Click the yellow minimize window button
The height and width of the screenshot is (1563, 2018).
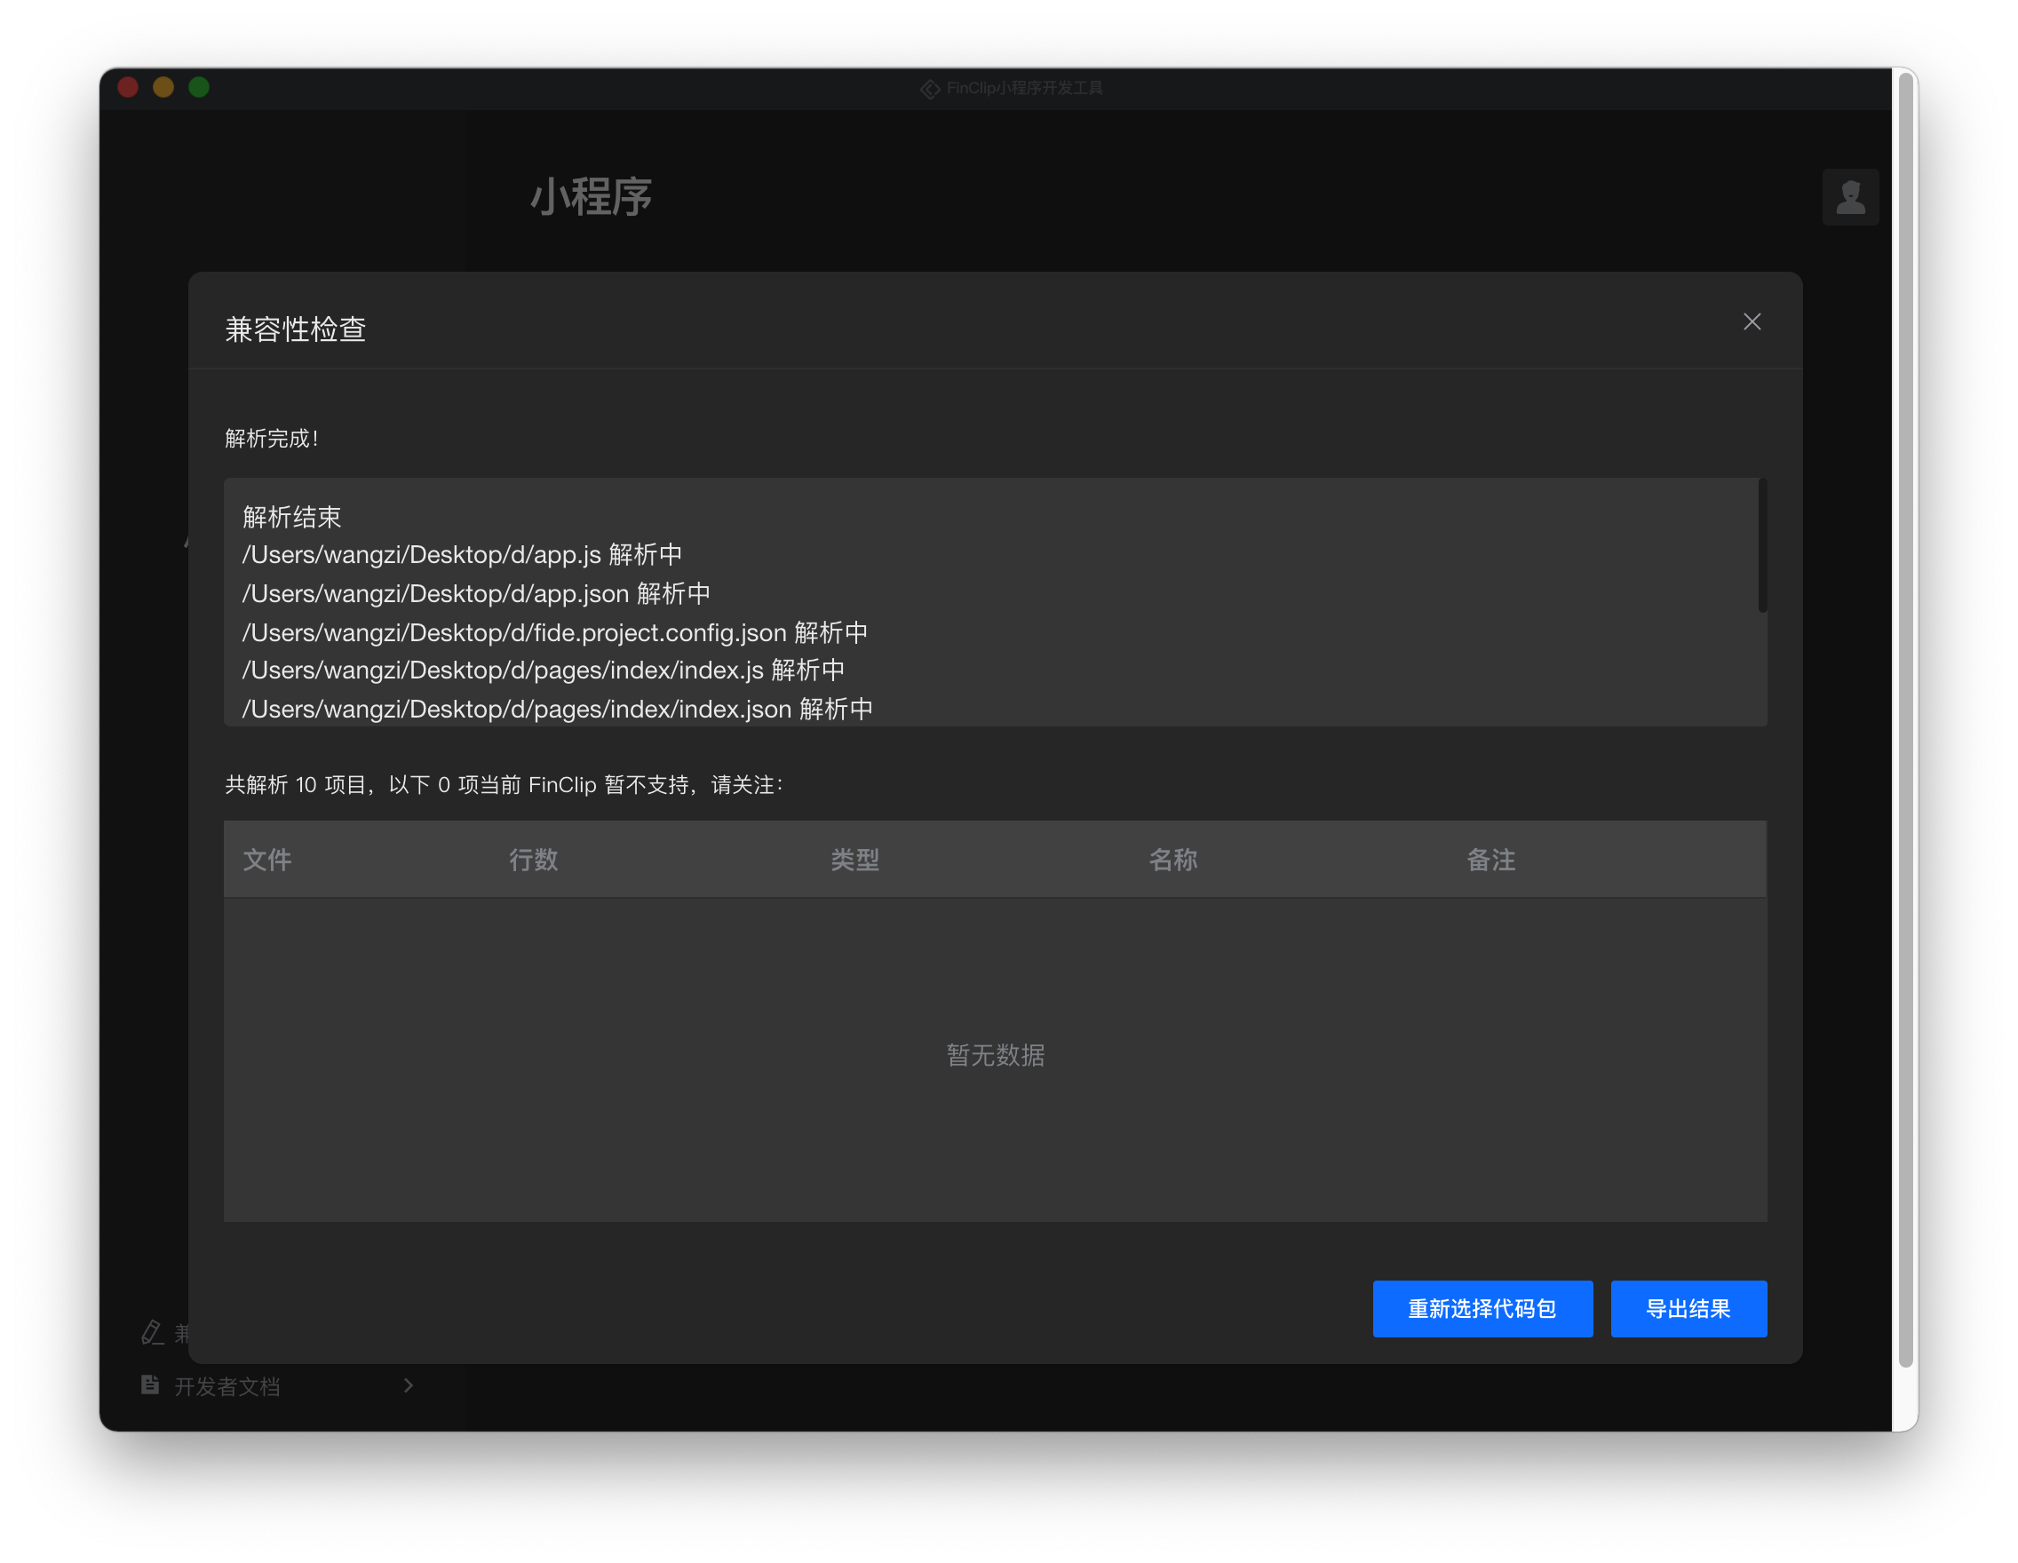(x=163, y=88)
